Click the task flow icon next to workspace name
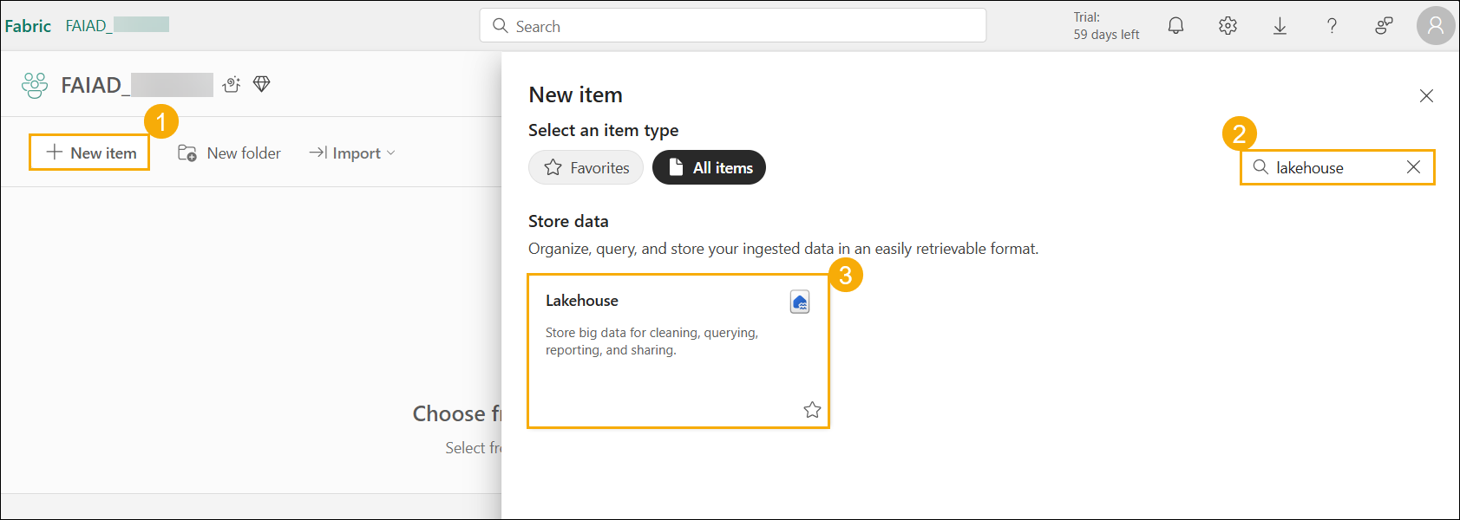This screenshot has height=520, width=1460. pyautogui.click(x=232, y=84)
